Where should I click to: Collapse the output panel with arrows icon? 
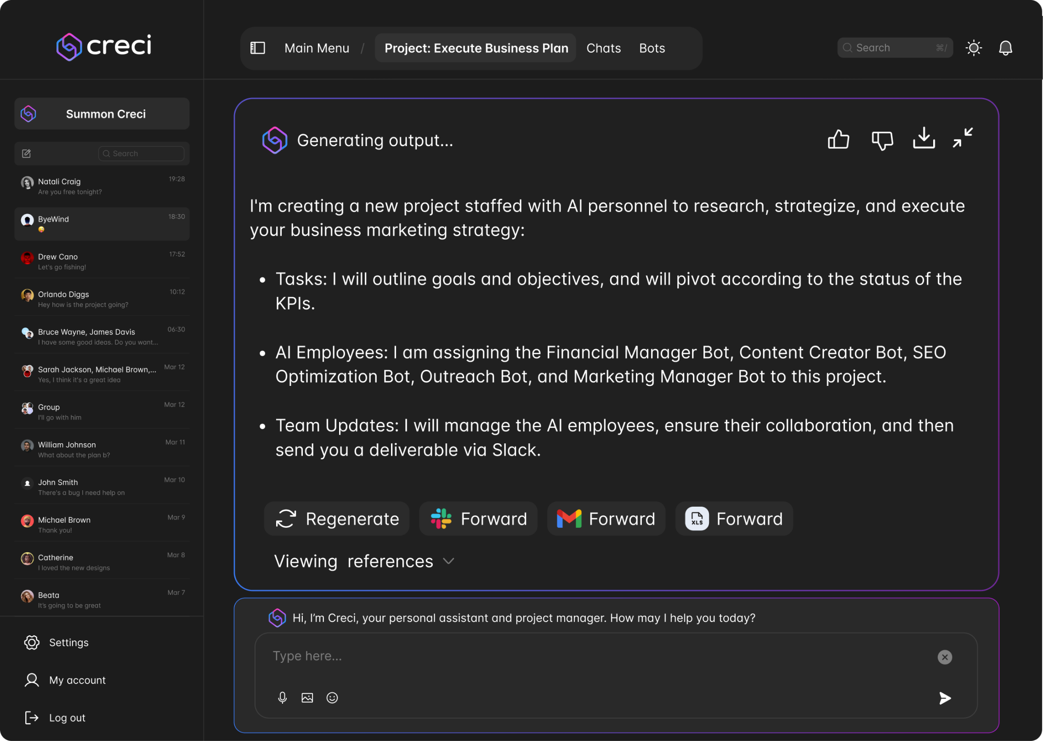coord(963,138)
